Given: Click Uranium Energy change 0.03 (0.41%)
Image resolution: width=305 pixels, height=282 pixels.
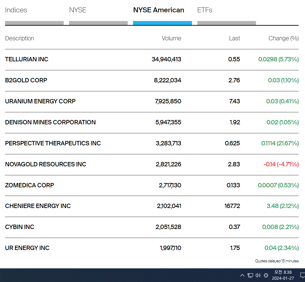Looking at the screenshot, I should [x=282, y=101].
